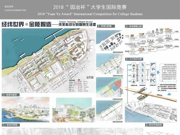The width and height of the screenshot is (180, 135).
Task: Open the large master plan image
Action: pos(49,61)
